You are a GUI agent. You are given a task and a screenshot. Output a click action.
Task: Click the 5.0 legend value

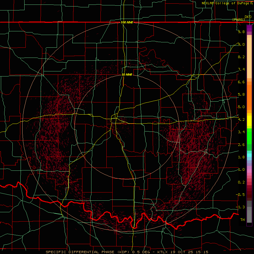pos(241,107)
